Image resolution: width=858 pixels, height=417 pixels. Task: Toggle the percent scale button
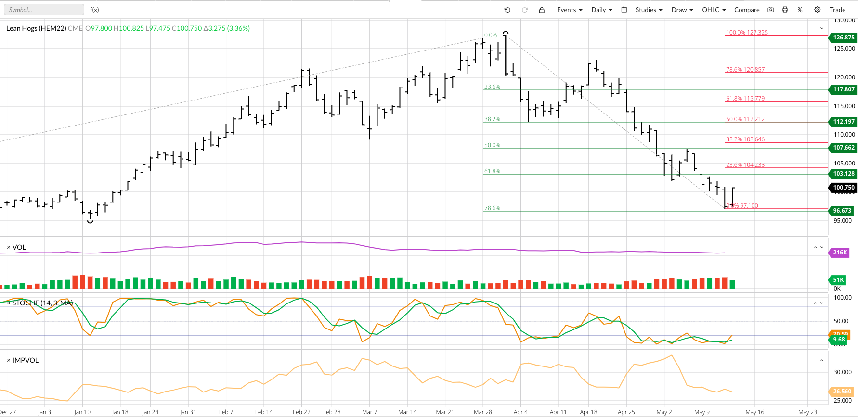point(800,10)
